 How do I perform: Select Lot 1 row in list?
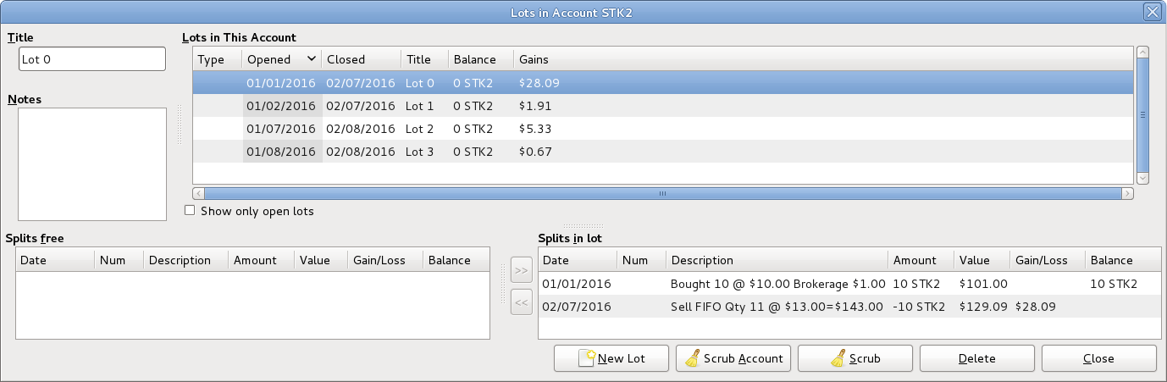[x=419, y=106]
